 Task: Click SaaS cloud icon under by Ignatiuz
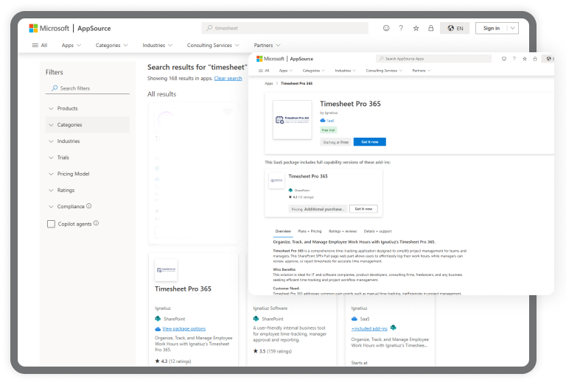pos(323,121)
